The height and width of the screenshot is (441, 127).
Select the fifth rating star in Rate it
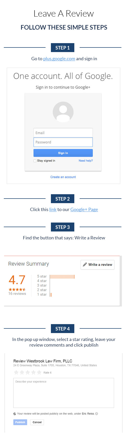point(39,373)
